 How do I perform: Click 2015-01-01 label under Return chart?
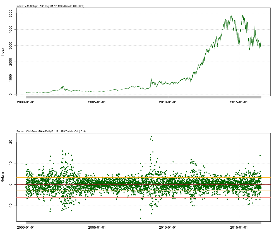239,227
